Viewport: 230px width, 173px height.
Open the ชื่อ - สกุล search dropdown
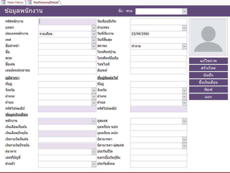coord(185,11)
